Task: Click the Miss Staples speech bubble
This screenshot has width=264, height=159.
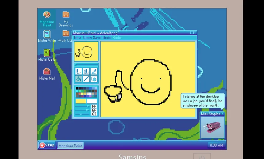Action: (x=203, y=101)
